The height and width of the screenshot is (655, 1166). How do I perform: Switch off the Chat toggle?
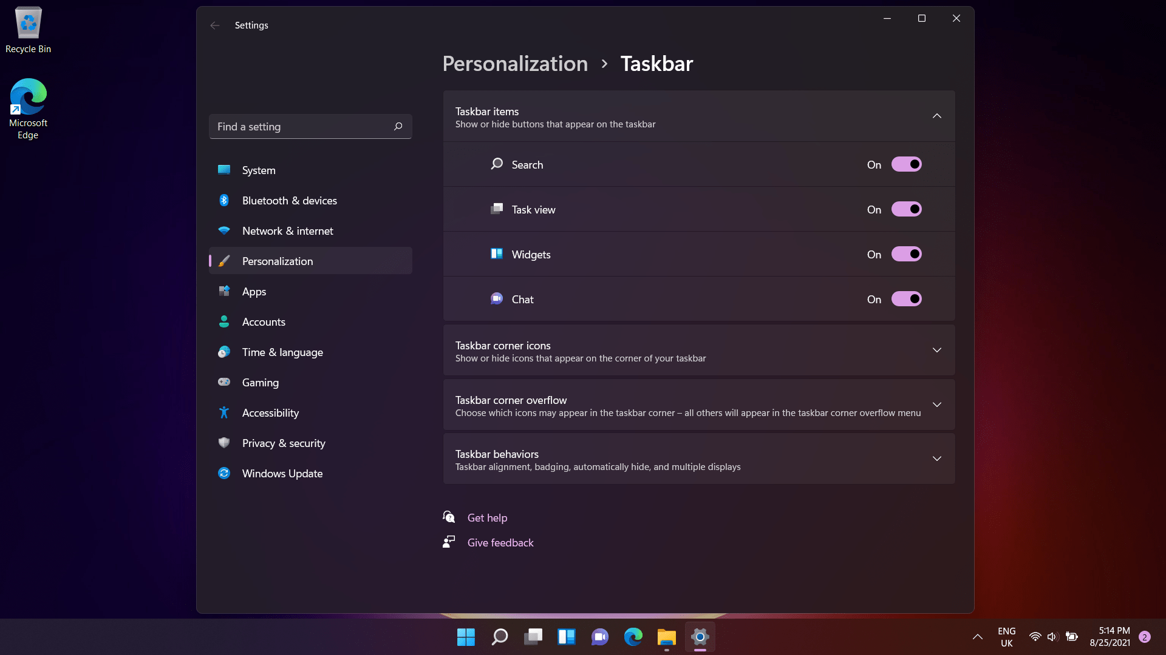(x=906, y=299)
